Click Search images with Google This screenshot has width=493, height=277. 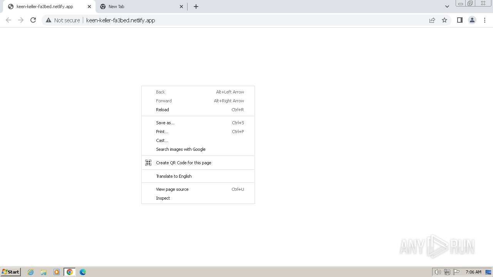coord(198,149)
